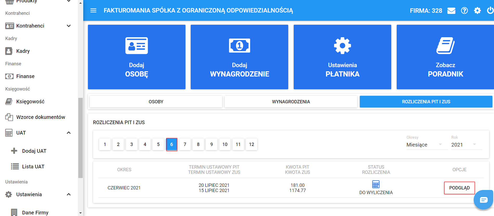The height and width of the screenshot is (216, 494).
Task: Select month 3 button
Action: [132, 144]
